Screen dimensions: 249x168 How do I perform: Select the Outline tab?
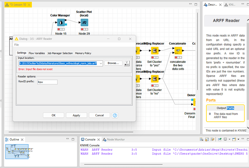14,139
